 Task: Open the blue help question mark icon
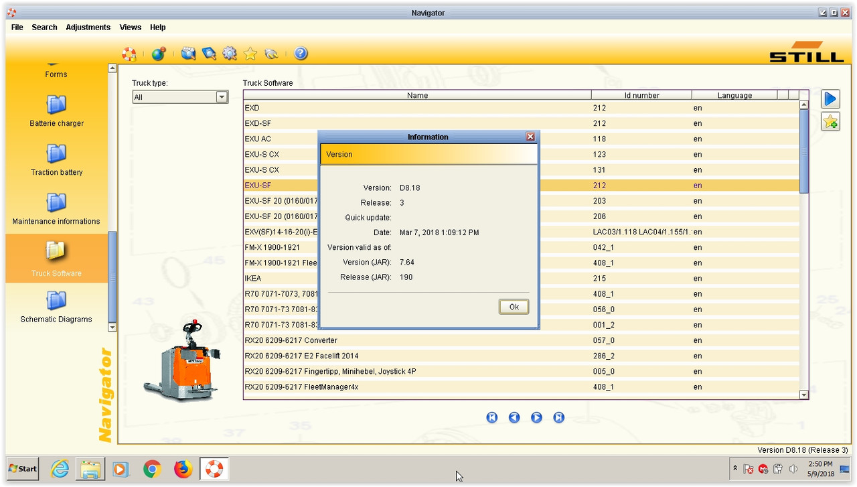click(301, 54)
